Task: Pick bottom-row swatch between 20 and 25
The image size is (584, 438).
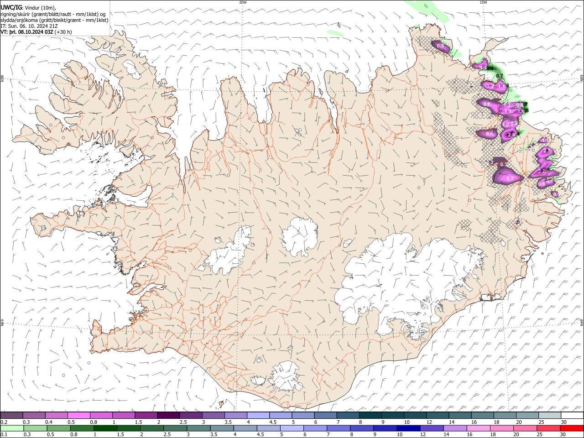Action: click(x=525, y=428)
